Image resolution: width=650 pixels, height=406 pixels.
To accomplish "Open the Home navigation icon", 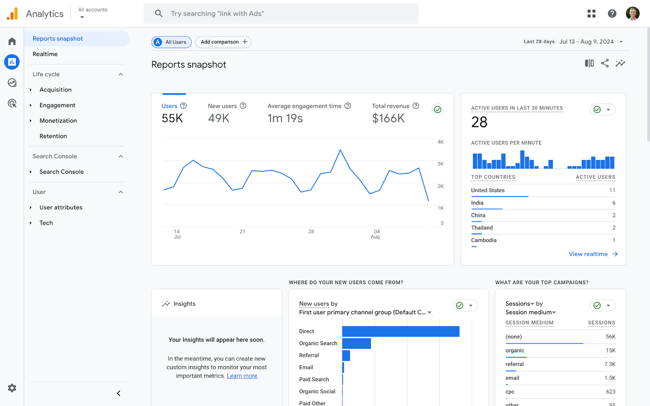I will tap(11, 41).
